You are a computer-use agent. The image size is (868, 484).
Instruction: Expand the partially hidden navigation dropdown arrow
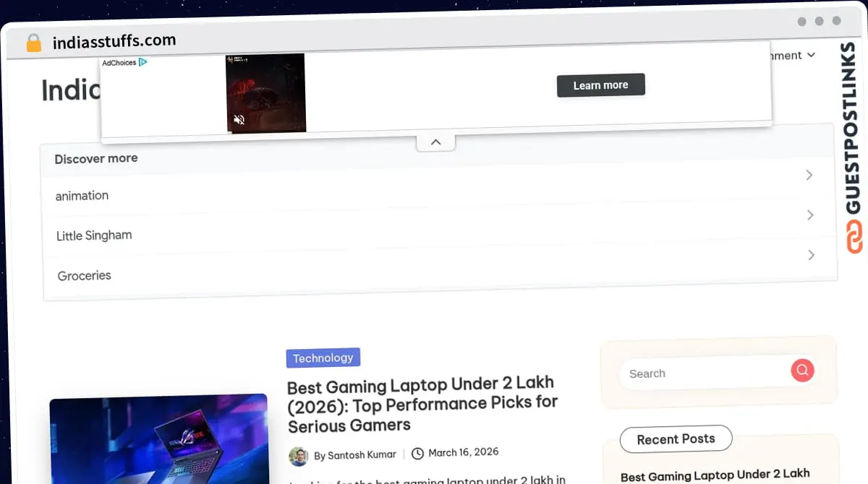[x=811, y=56]
